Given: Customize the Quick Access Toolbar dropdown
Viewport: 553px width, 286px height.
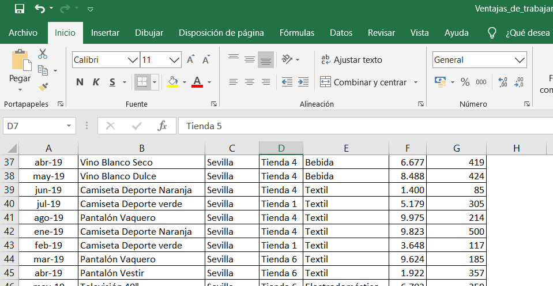Looking at the screenshot, I should coord(91,9).
